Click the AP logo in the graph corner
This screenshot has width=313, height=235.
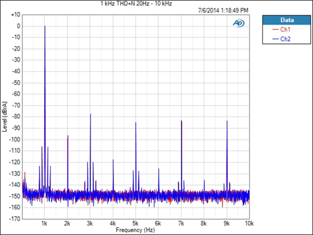click(238, 23)
